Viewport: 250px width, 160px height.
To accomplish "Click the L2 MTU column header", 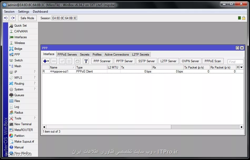I will click(x=114, y=67).
